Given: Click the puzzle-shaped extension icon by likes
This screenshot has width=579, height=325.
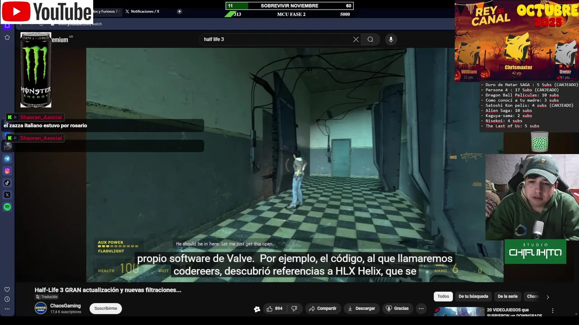Looking at the screenshot, I should (x=257, y=309).
